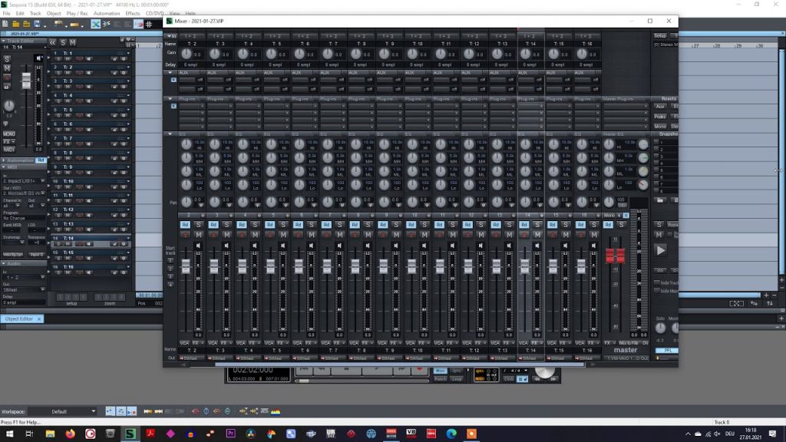The width and height of the screenshot is (786, 442).
Task: Click the lock icon in Track Editor strip
Action: [x=6, y=87]
